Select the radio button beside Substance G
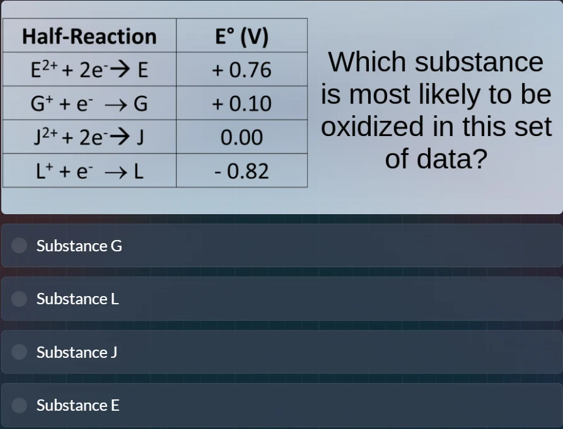This screenshot has width=563, height=429. click(19, 246)
